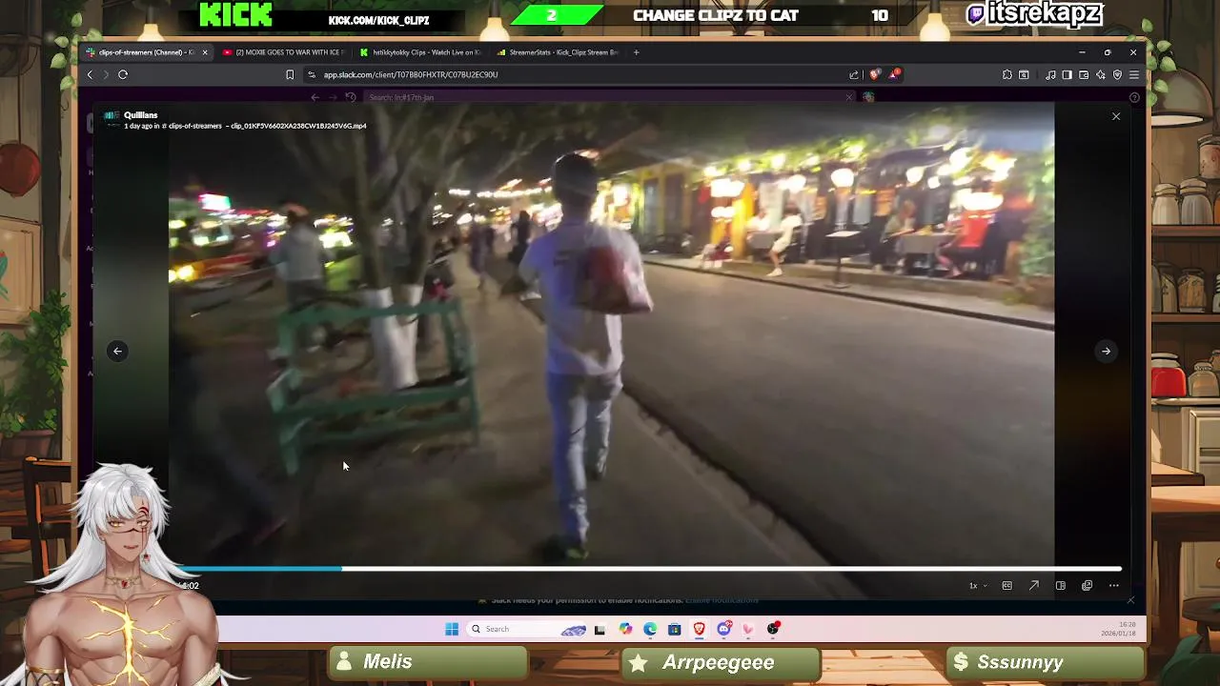Enable picture-in-picture for the clip
1220x686 pixels.
[1087, 585]
